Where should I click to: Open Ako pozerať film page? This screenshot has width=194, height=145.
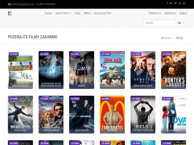(102, 13)
